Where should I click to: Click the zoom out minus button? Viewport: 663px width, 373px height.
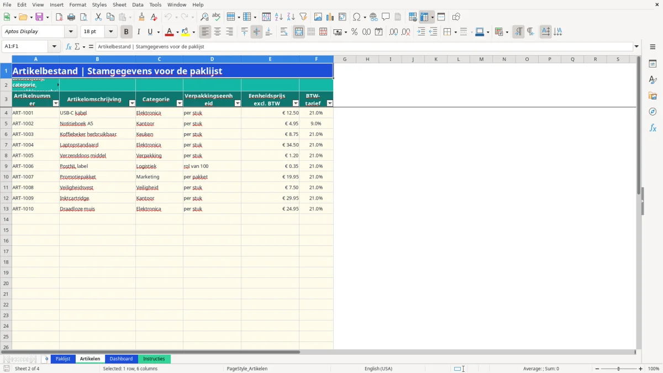(x=597, y=369)
